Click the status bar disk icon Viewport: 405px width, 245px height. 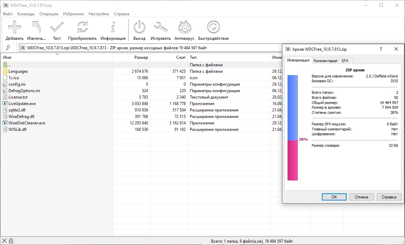(x=4, y=241)
